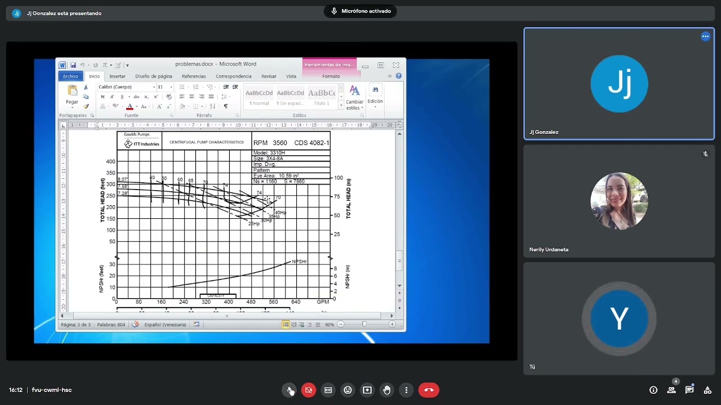Click the Pegar paste icon
The image size is (721, 405).
pyautogui.click(x=72, y=90)
